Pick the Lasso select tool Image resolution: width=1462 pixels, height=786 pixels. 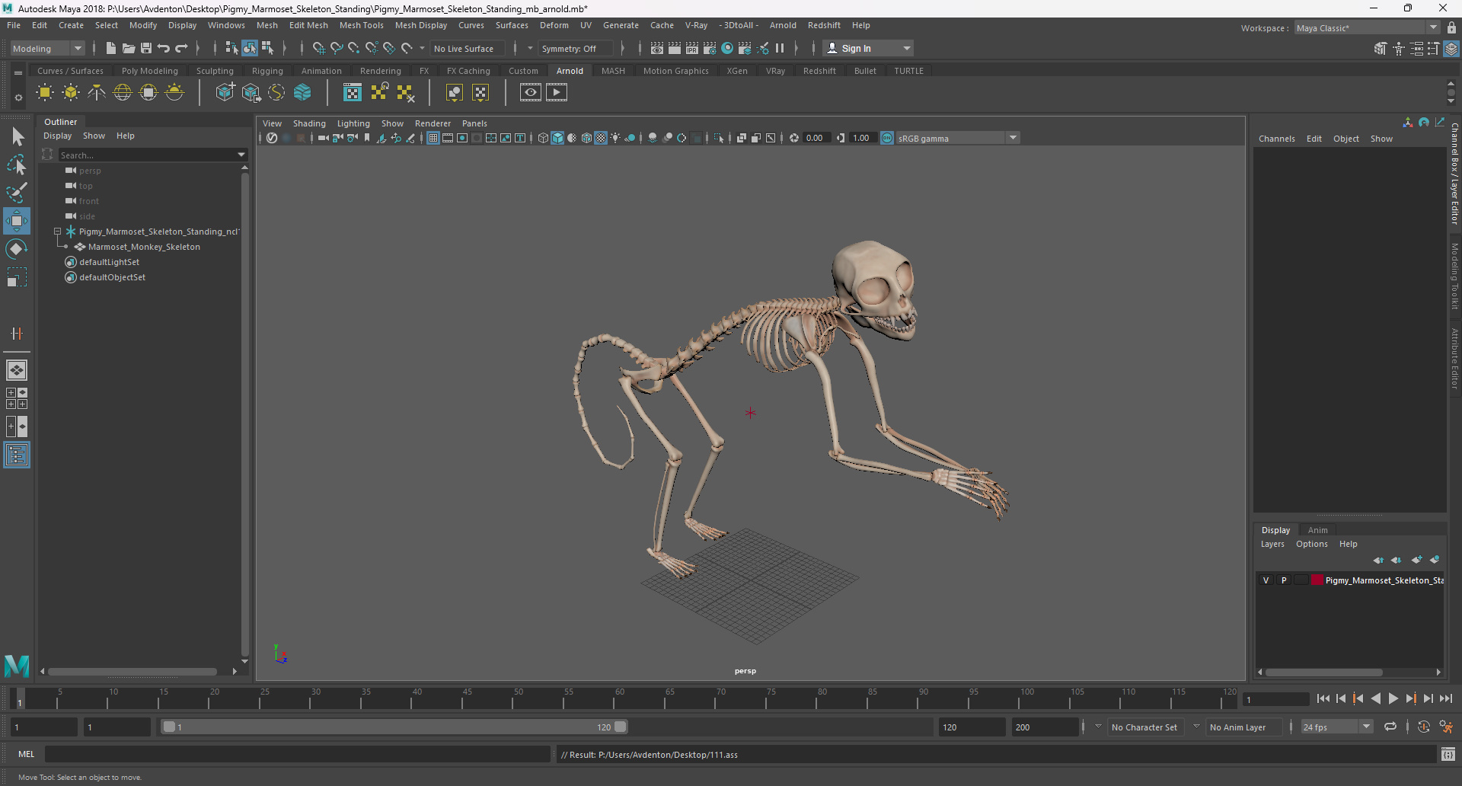point(17,165)
